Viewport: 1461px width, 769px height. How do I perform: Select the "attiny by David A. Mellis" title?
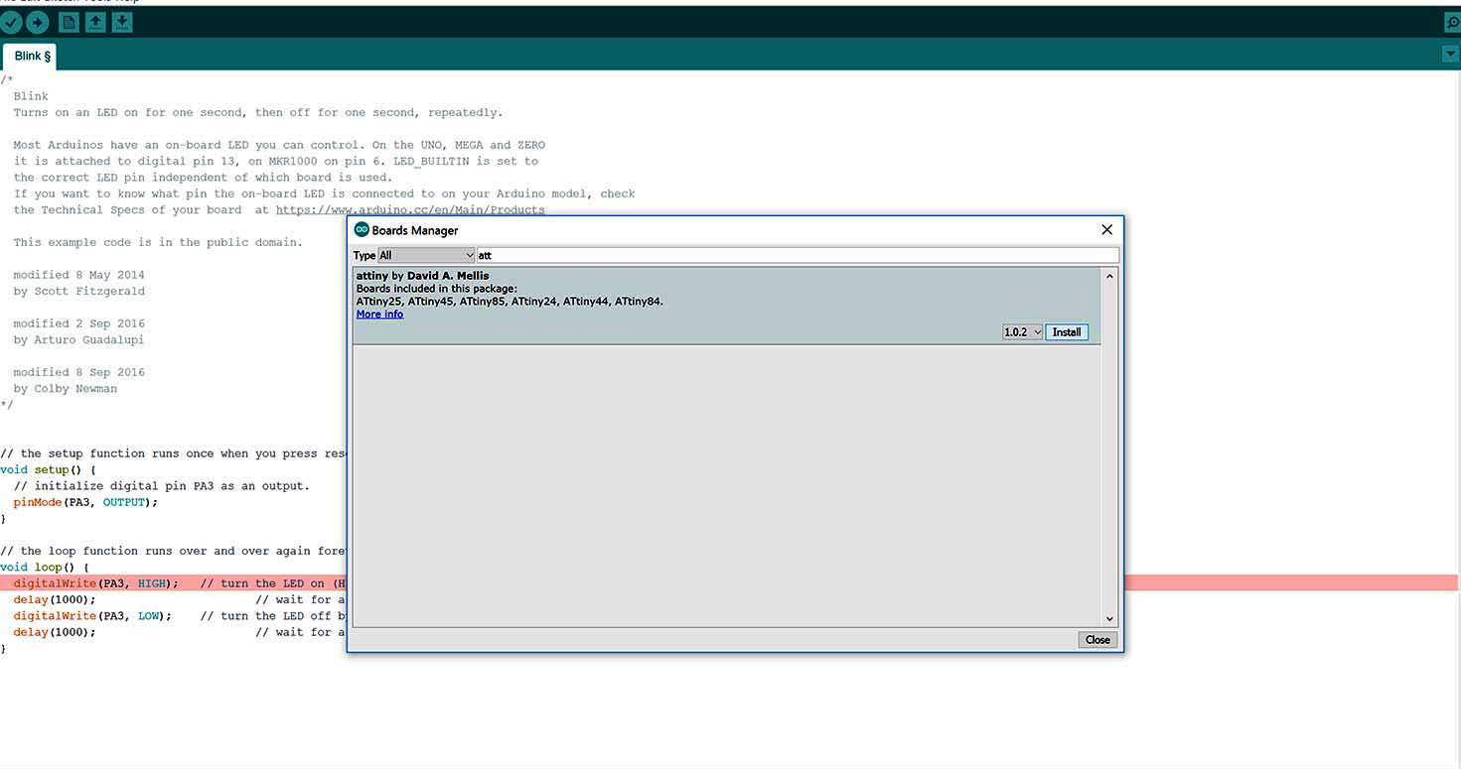[423, 276]
